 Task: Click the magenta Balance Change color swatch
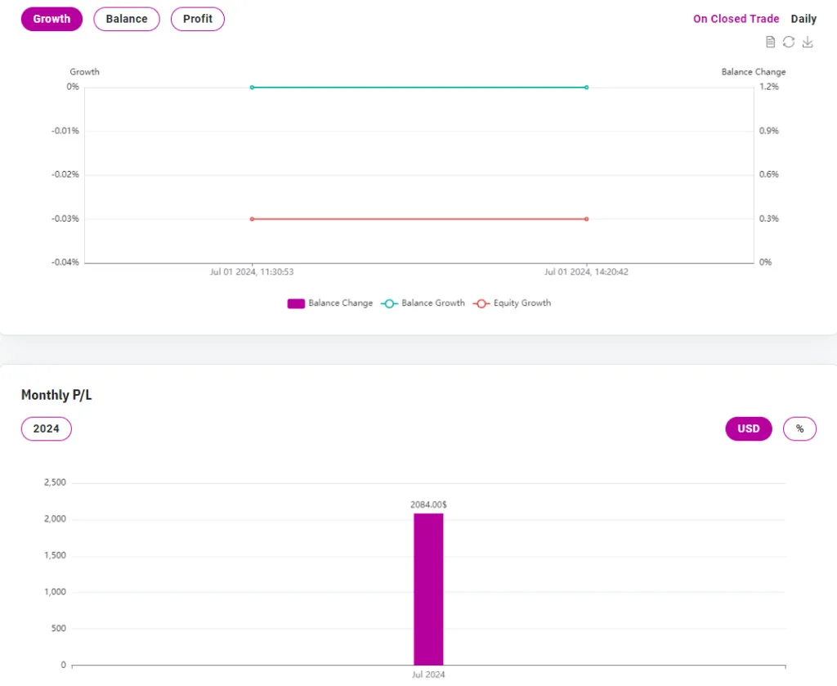pos(295,303)
